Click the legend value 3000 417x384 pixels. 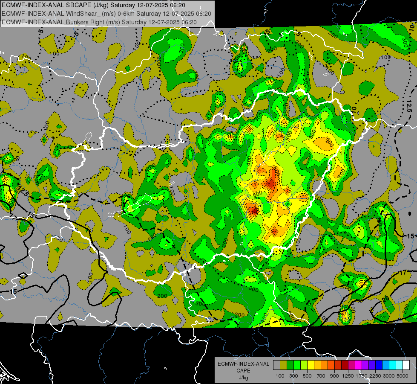389,376
